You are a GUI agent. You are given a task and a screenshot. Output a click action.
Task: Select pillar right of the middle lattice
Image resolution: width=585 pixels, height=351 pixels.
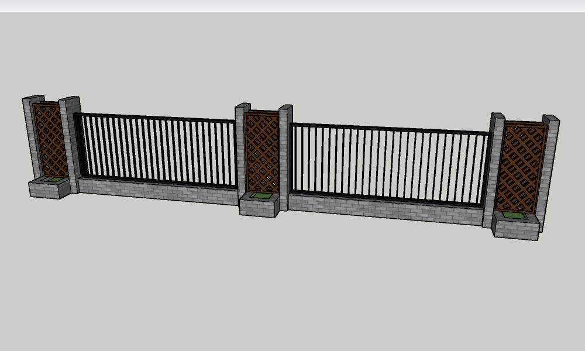coord(285,158)
